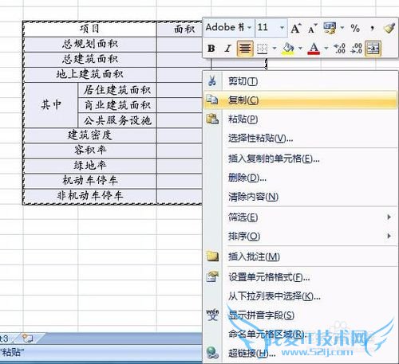Select the merged 其中 cell

[x=50, y=105]
